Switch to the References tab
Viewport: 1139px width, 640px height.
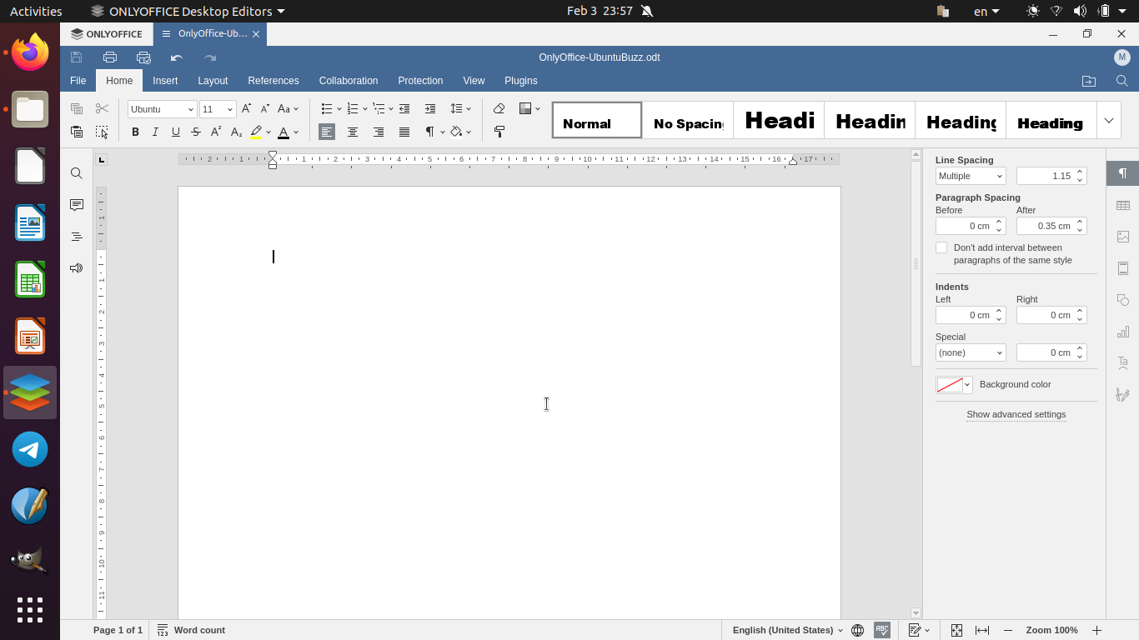[273, 81]
